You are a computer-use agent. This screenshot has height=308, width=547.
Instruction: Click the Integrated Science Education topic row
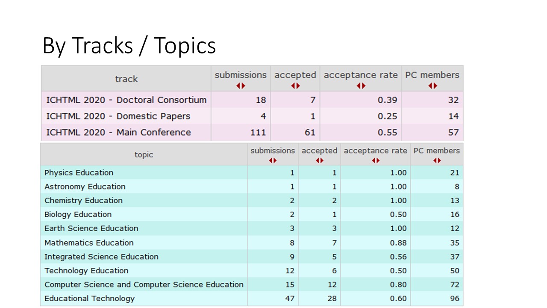point(252,257)
